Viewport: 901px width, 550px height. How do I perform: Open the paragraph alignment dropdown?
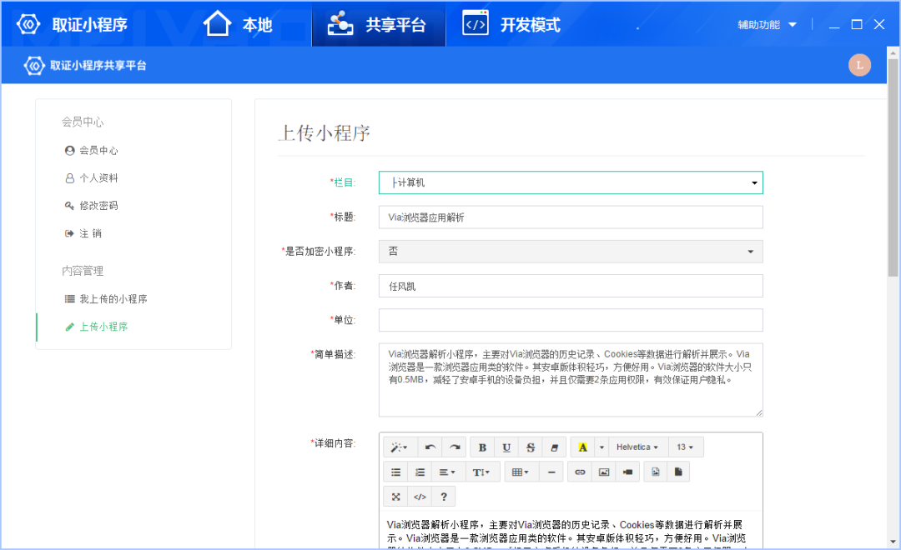[x=446, y=472]
